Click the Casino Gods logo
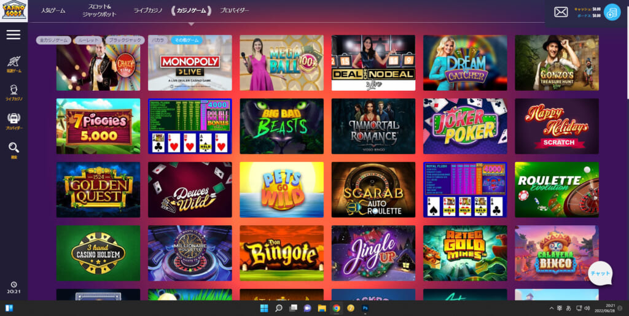 pos(14,11)
